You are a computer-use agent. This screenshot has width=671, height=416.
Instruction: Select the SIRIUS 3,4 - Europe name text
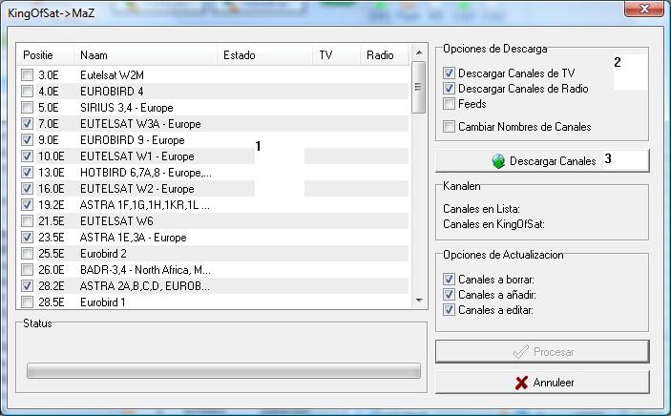point(127,108)
